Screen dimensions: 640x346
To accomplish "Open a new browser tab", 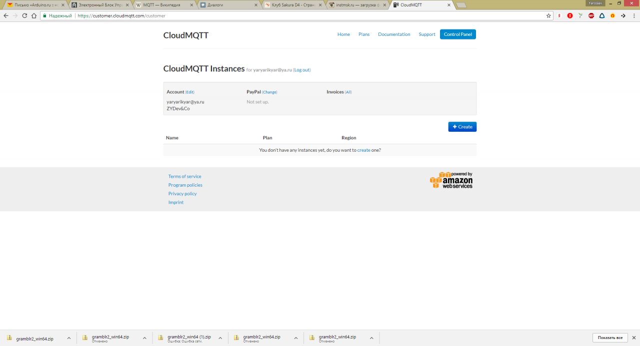I will (461, 5).
